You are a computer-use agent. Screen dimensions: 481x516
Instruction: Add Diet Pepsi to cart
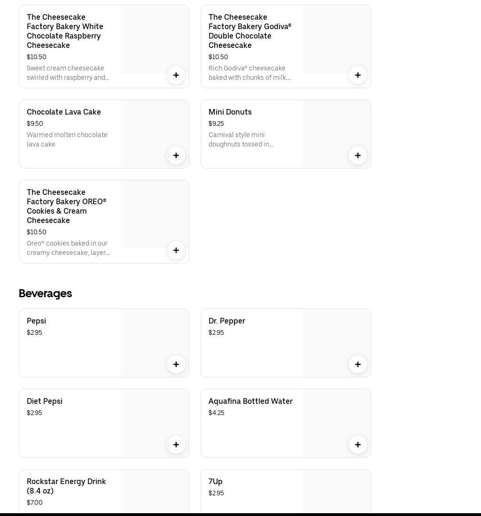(x=176, y=445)
